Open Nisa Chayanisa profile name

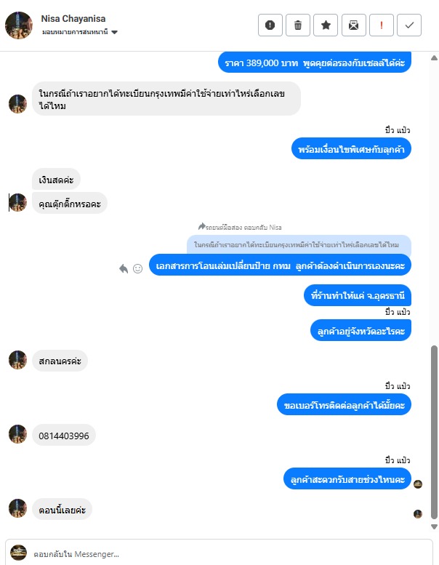coord(73,19)
